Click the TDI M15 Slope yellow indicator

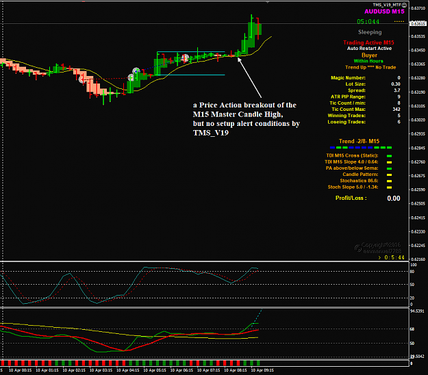click(x=389, y=162)
